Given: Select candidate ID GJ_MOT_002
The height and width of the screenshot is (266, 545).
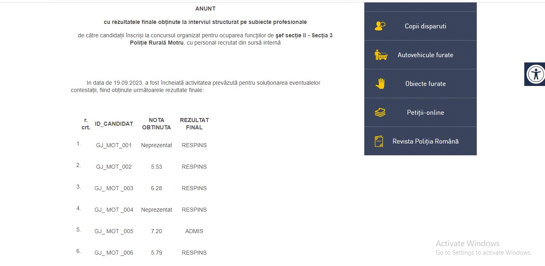Looking at the screenshot, I should [114, 167].
